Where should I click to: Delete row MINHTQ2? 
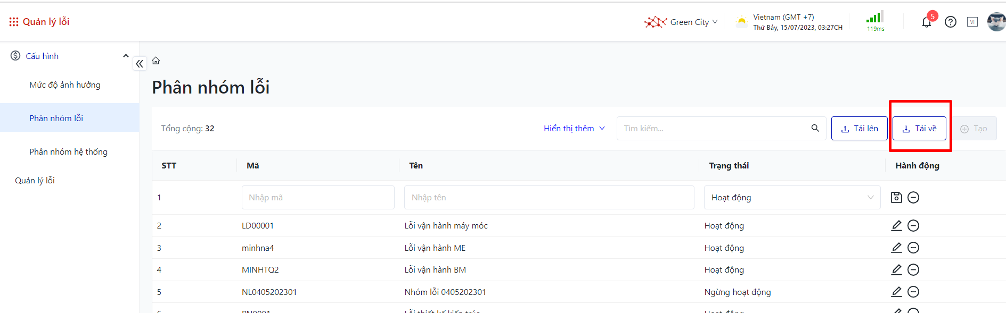(913, 270)
